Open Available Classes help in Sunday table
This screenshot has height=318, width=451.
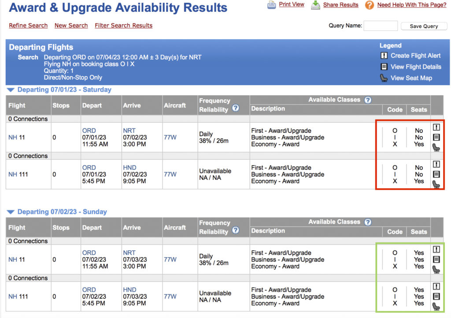[368, 222]
